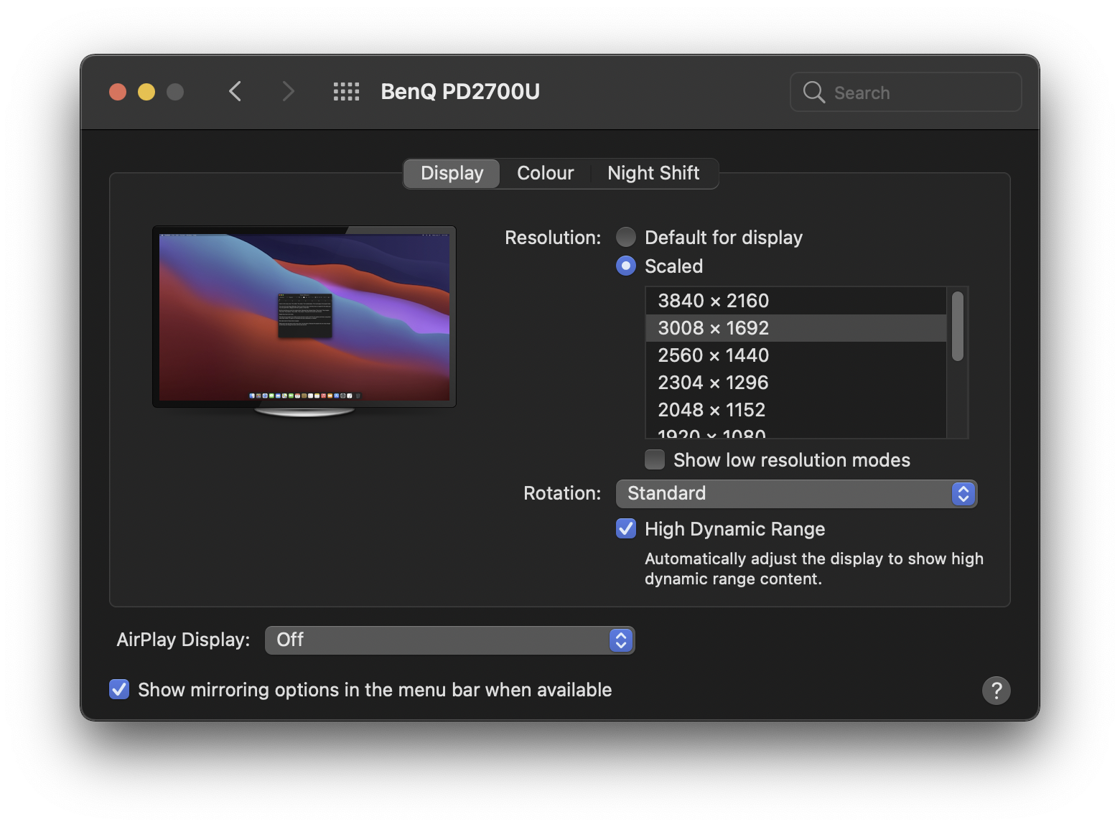Image resolution: width=1120 pixels, height=827 pixels.
Task: Minimize the window with the yellow button
Action: coord(146,92)
